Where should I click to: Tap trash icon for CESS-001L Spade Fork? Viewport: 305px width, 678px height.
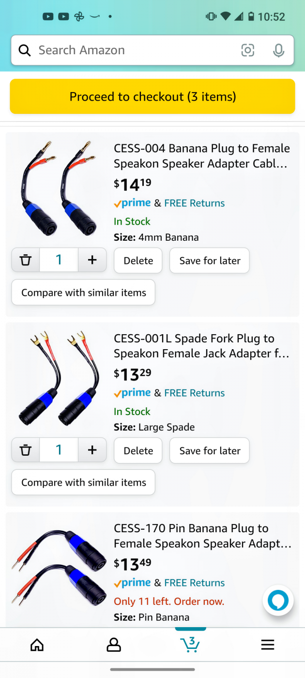(x=26, y=450)
